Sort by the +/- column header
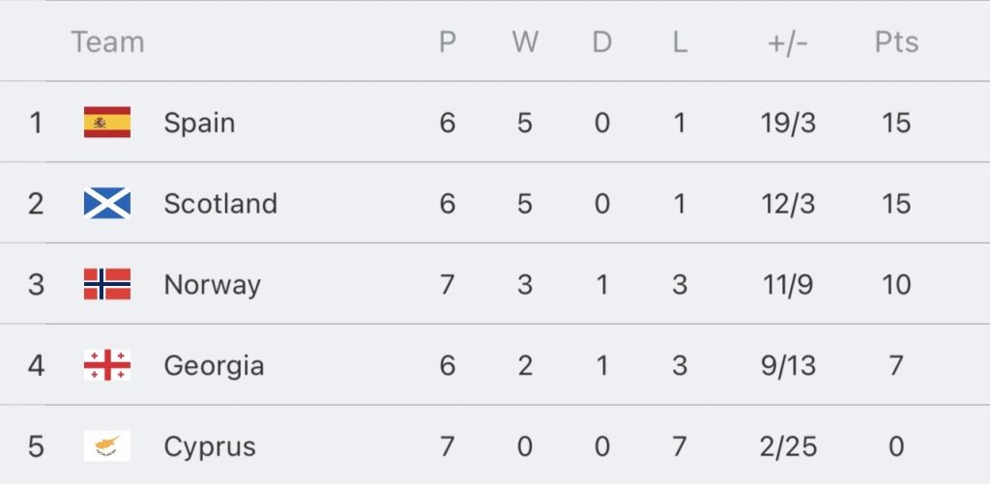The width and height of the screenshot is (990, 484). click(x=788, y=43)
